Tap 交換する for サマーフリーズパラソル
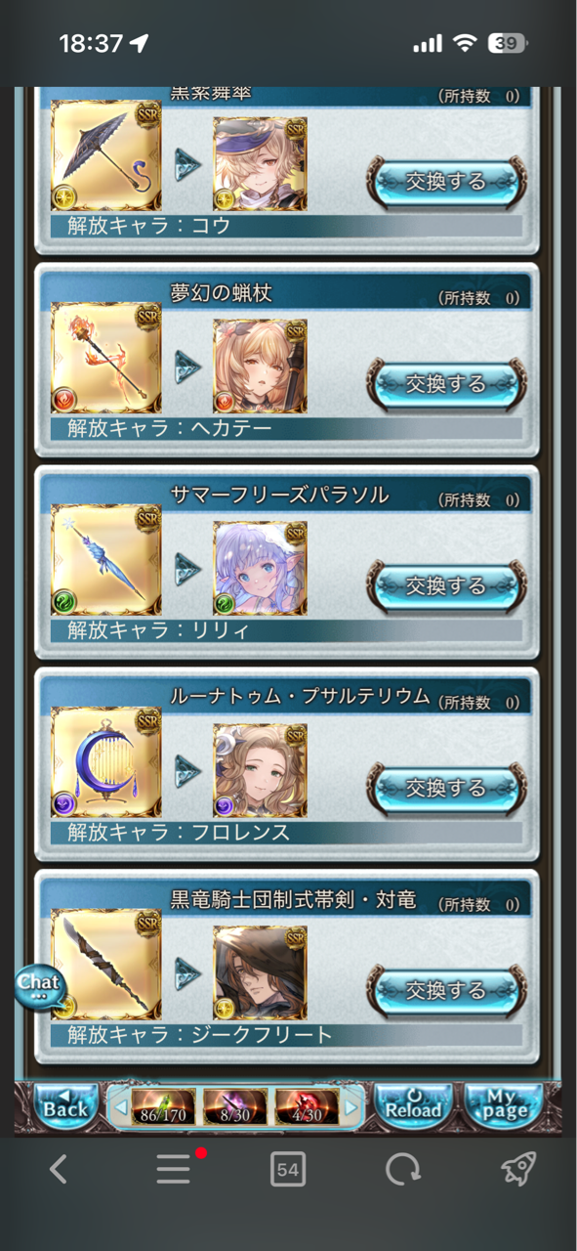 coord(446,585)
